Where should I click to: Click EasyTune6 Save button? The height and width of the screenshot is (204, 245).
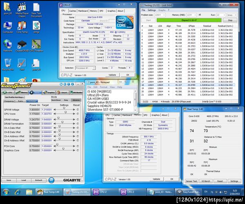pyautogui.click(x=9, y=180)
